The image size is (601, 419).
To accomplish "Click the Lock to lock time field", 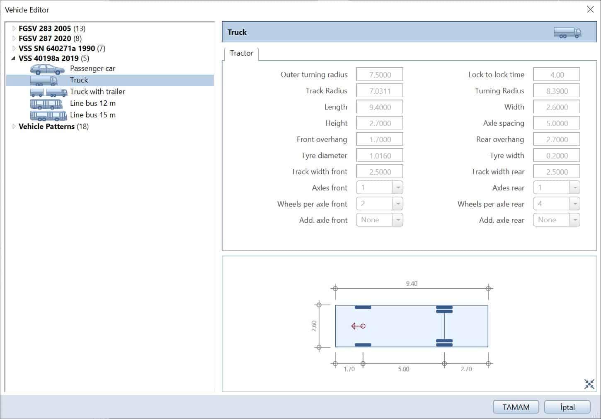I will (x=556, y=75).
